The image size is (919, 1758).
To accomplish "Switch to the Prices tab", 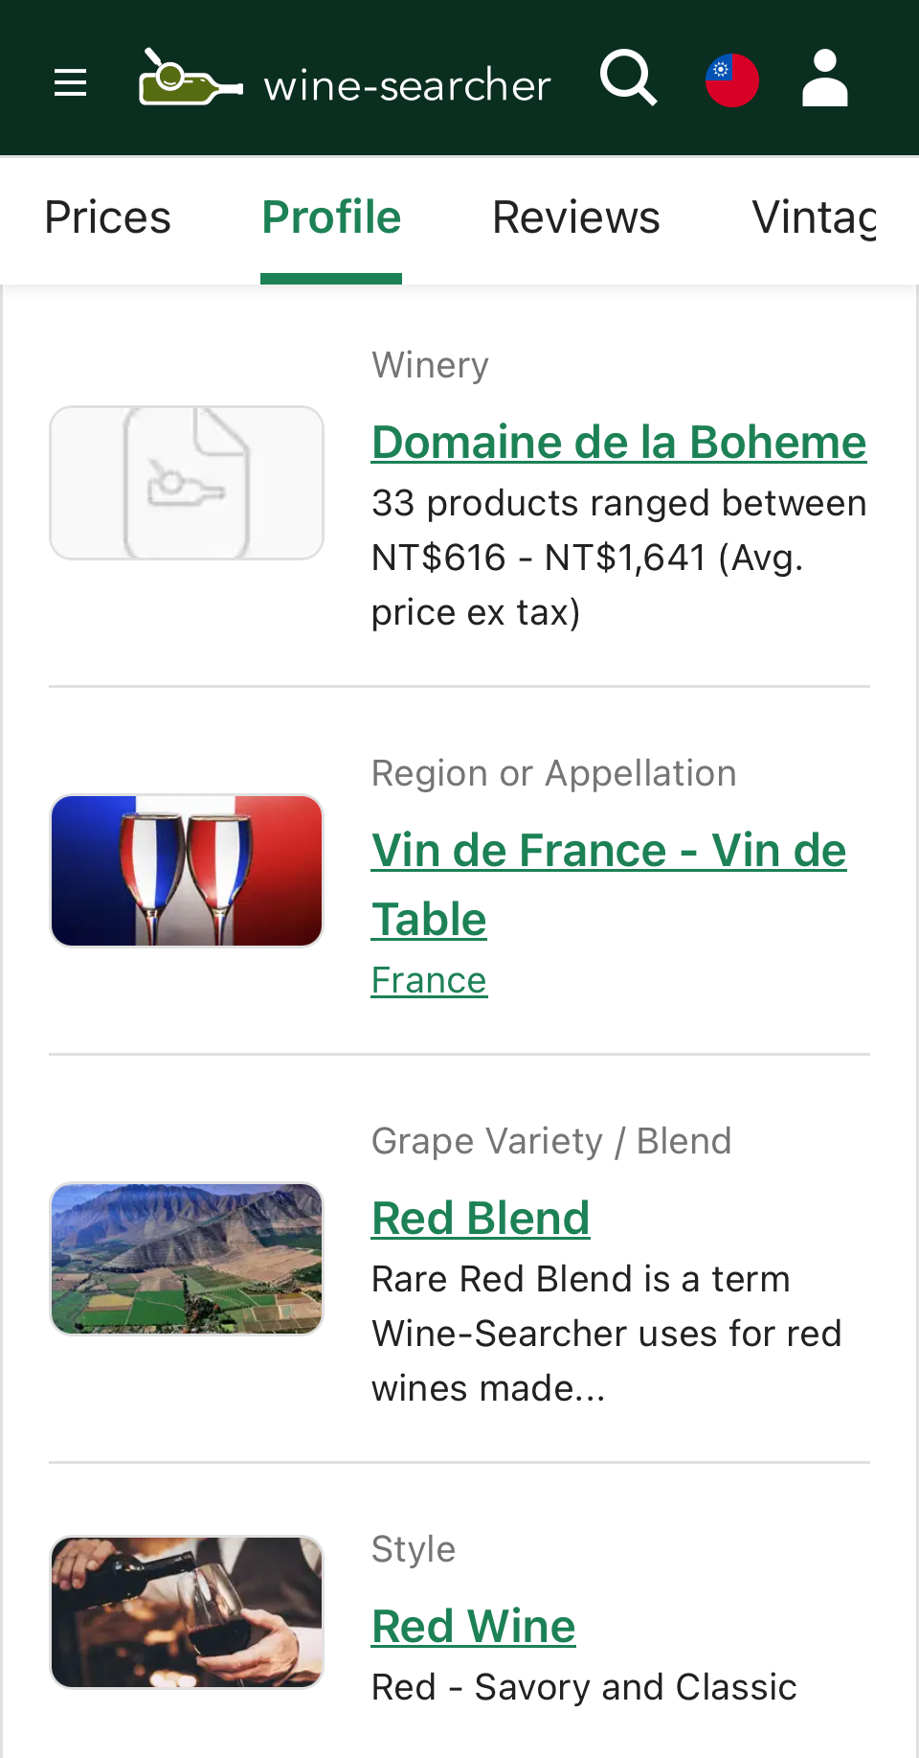I will click(x=107, y=217).
